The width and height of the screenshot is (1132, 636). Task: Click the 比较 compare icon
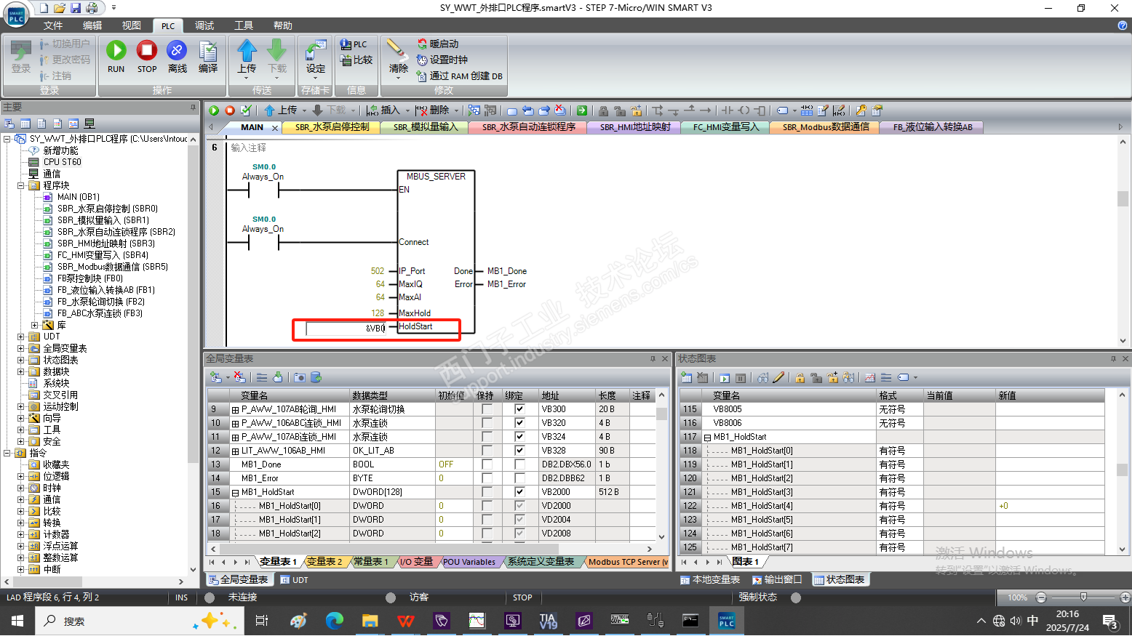346,60
